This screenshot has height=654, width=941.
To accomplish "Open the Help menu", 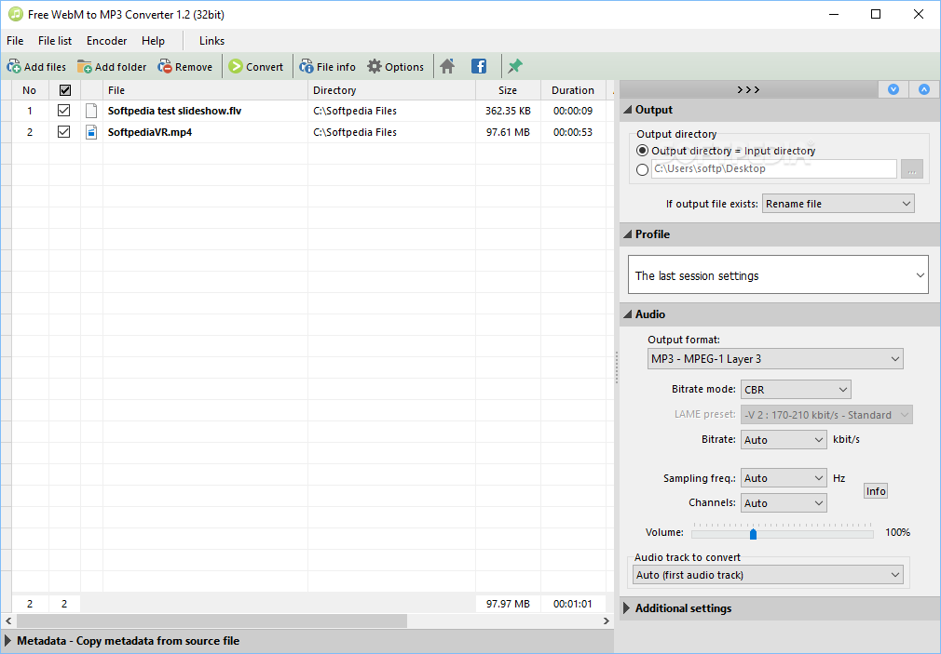I will pyautogui.click(x=153, y=41).
